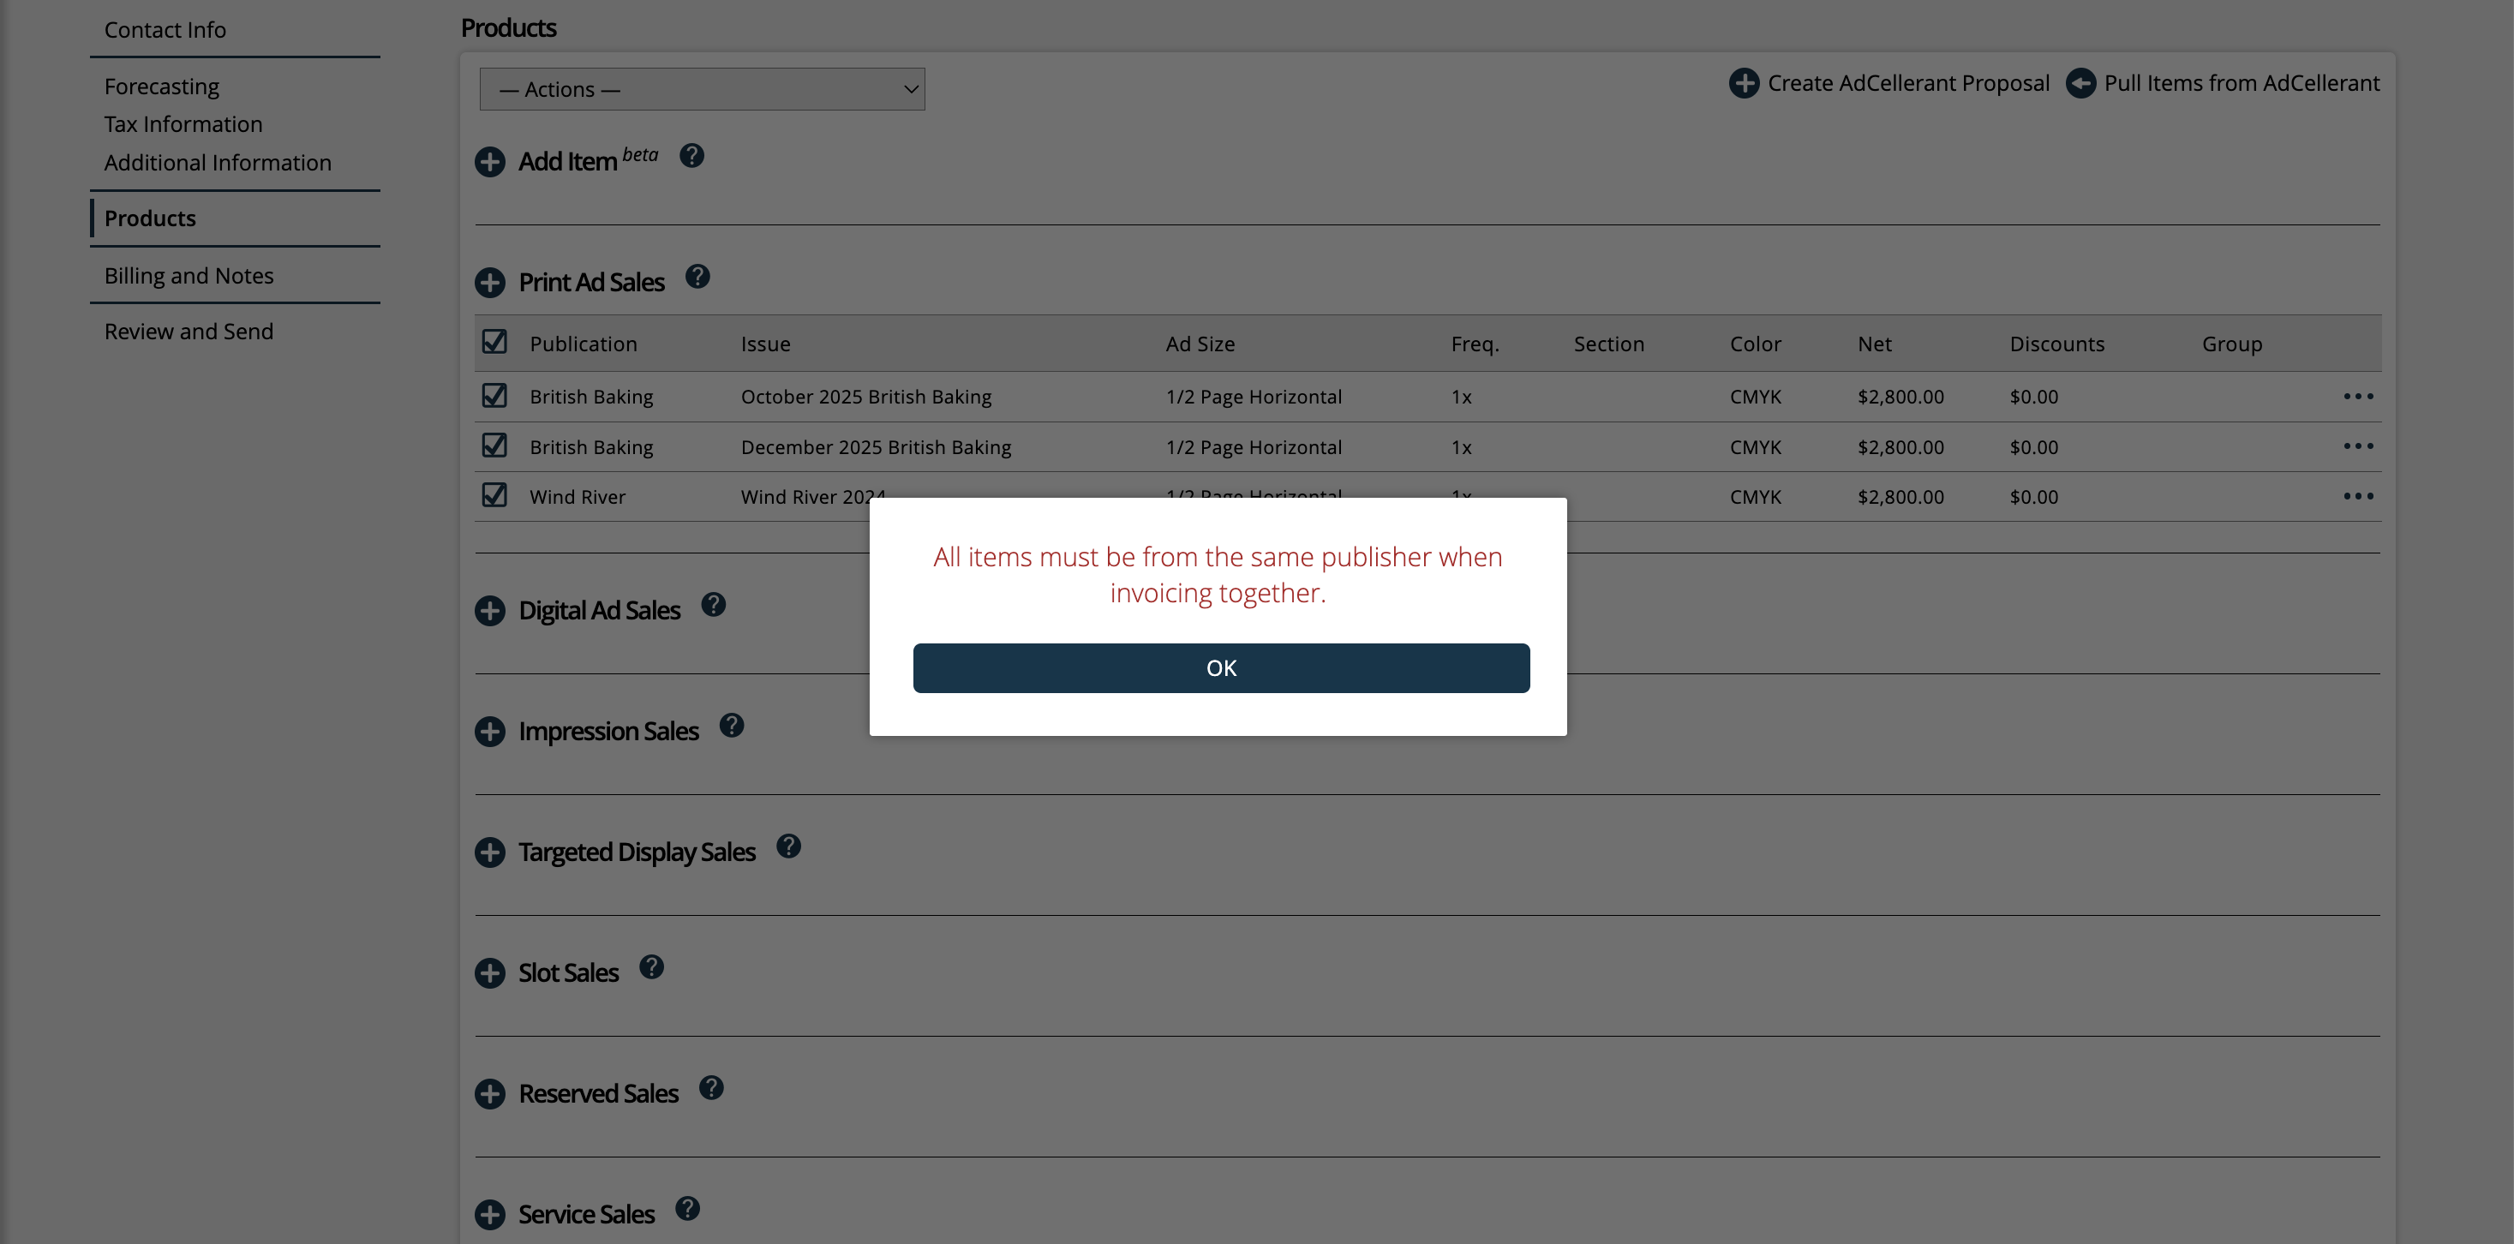
Task: Open the Print Ad Sales help tooltip icon
Action: [x=699, y=277]
